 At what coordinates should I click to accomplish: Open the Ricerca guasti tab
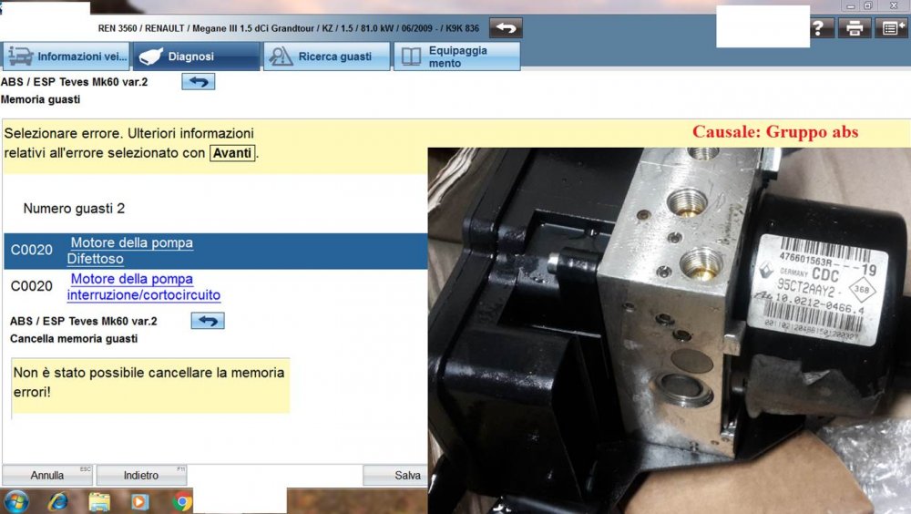(327, 57)
